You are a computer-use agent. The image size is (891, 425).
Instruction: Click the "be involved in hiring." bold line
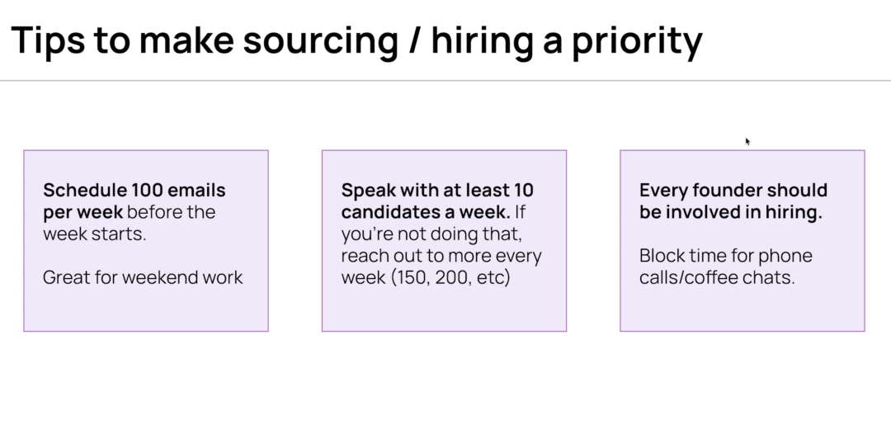(x=731, y=212)
